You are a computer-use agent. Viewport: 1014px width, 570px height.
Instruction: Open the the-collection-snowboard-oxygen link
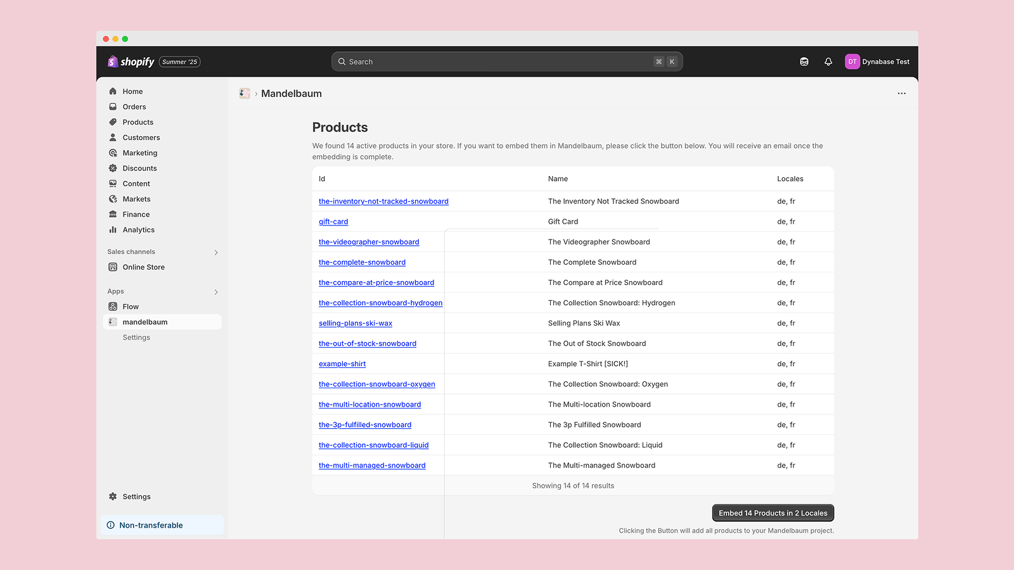click(377, 384)
